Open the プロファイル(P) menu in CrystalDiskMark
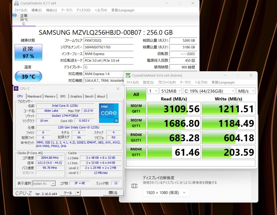277x215 pixels. point(166,82)
